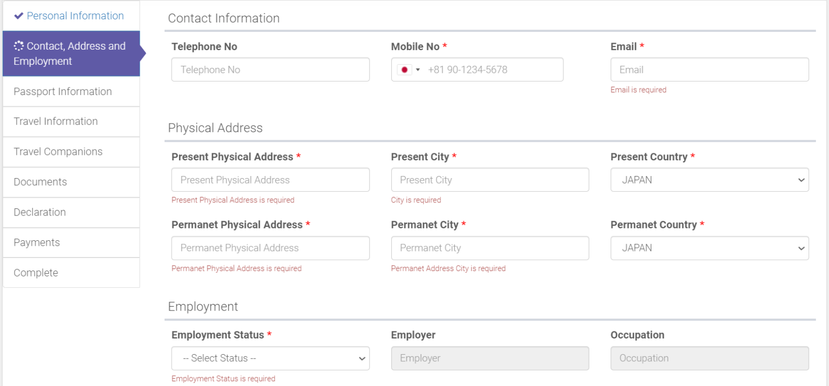Click the spinner icon on Contact, Address step
Viewport: 829px width, 386px height.
click(19, 46)
